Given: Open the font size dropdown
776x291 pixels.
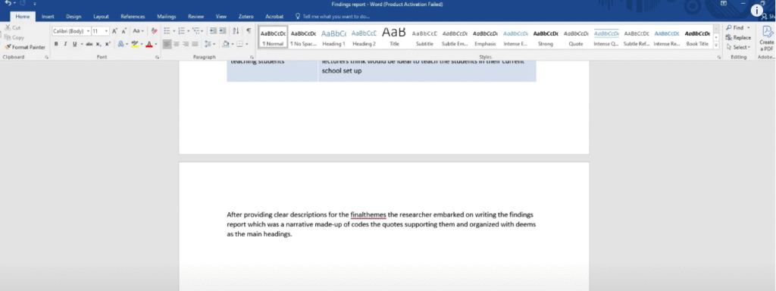Looking at the screenshot, I should pyautogui.click(x=106, y=30).
